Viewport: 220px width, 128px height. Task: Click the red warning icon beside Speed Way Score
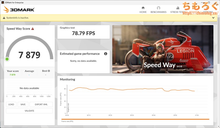[33, 29]
